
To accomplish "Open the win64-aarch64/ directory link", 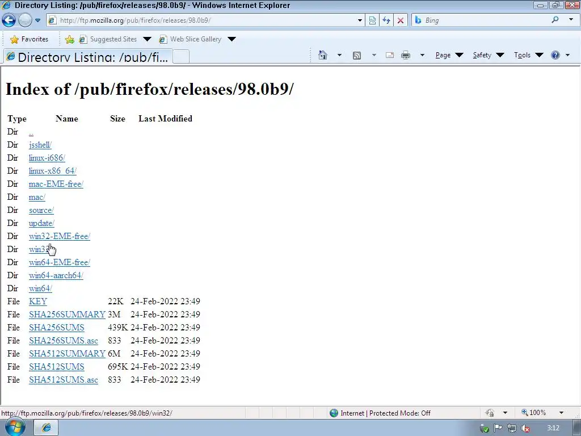I will [x=56, y=275].
